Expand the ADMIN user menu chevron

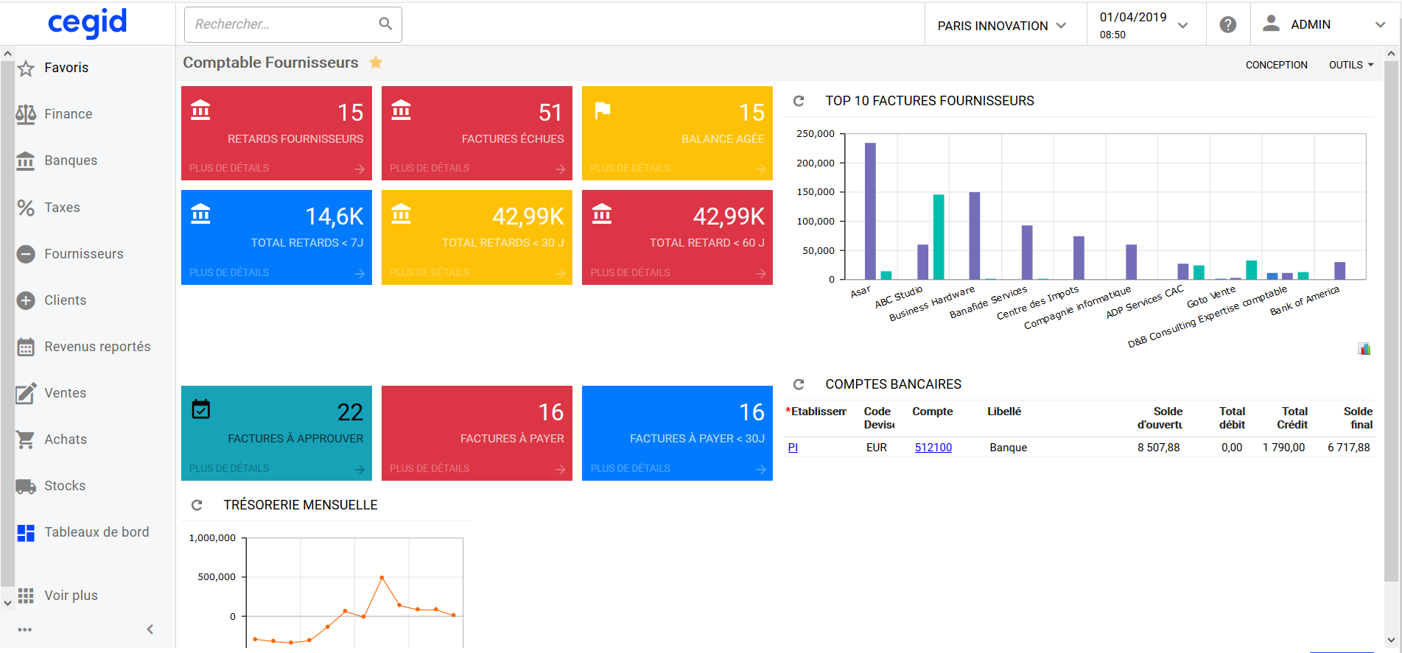coord(1380,25)
